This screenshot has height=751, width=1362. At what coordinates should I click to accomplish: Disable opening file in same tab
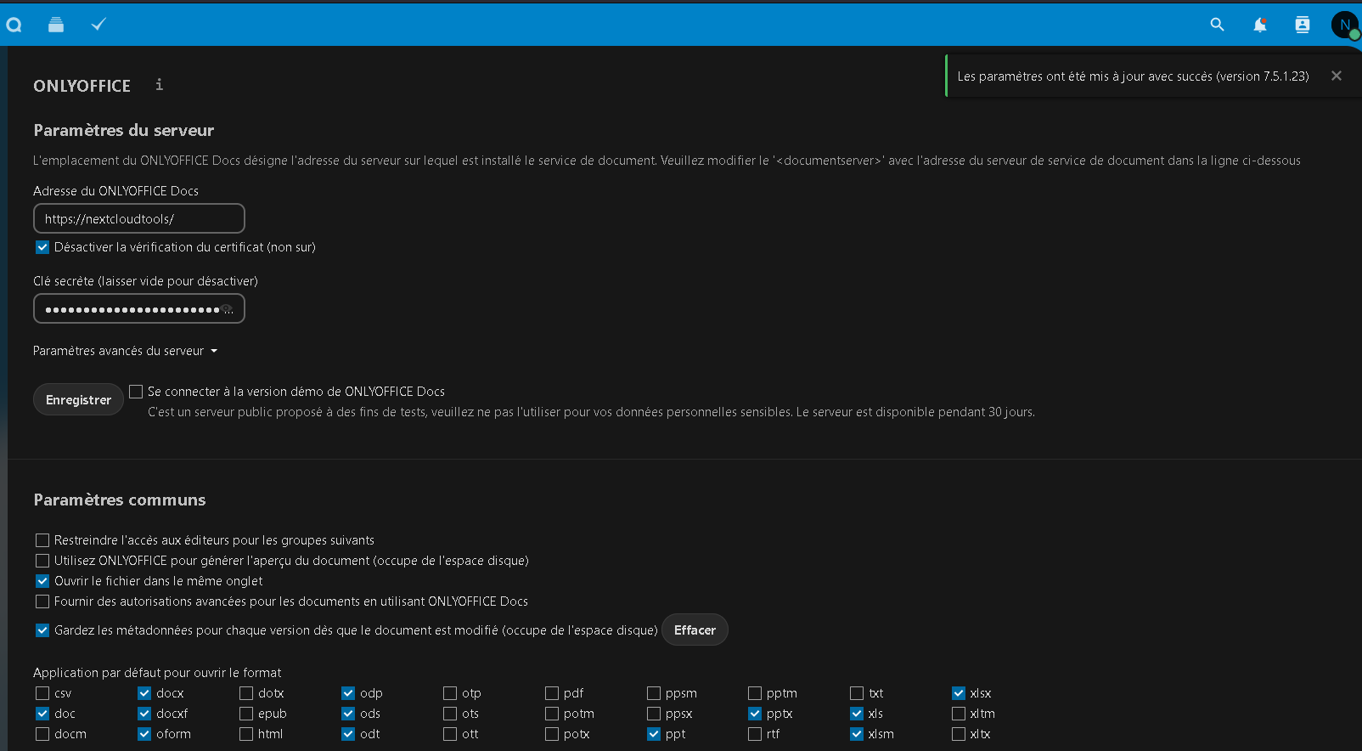[42, 581]
